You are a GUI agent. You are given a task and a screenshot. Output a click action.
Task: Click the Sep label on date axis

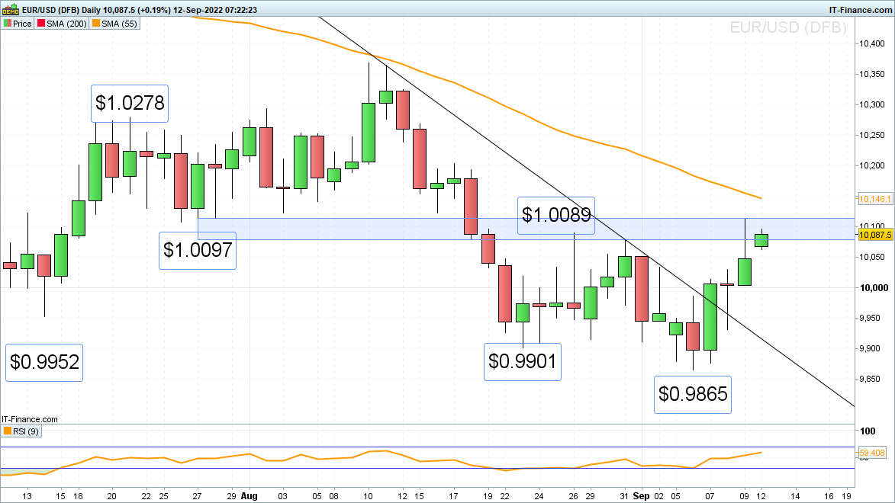point(641,496)
